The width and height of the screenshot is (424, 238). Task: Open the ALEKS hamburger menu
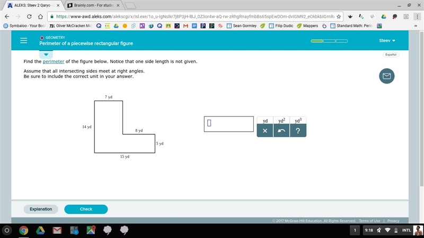coord(23,41)
